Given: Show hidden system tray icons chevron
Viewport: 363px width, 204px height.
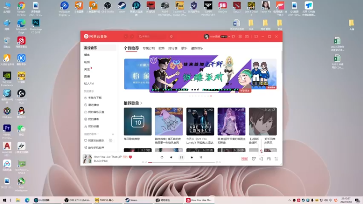Looking at the screenshot, I should [289, 200].
